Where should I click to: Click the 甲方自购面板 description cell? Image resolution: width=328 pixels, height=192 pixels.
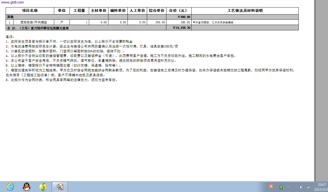213,23
